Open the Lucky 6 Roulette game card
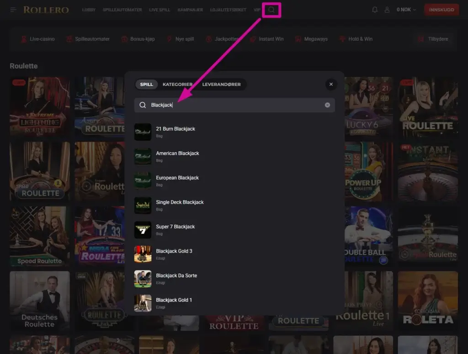 pyautogui.click(x=369, y=107)
